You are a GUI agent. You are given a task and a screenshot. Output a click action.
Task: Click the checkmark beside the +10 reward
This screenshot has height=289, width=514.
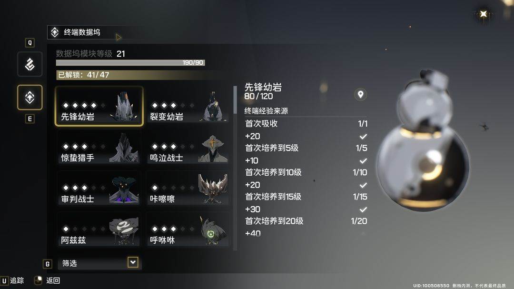363,160
